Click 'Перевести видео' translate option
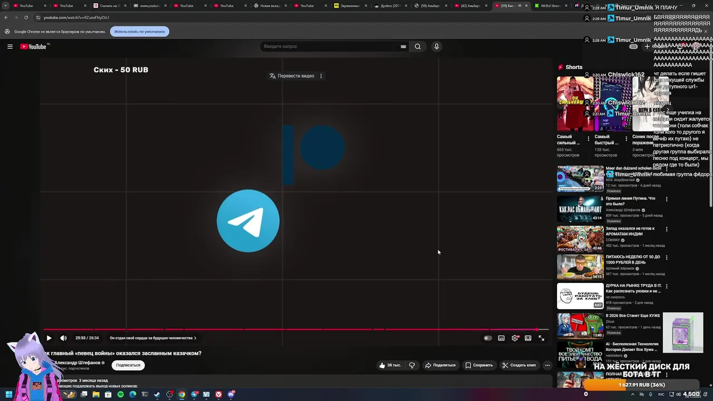713x401 pixels. [292, 76]
